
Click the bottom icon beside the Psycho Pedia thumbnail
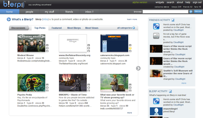click(47, 91)
